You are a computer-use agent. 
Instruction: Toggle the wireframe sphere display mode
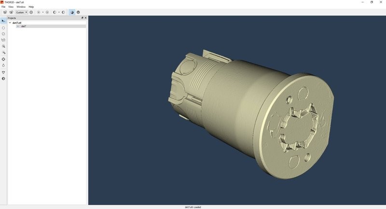(78, 12)
